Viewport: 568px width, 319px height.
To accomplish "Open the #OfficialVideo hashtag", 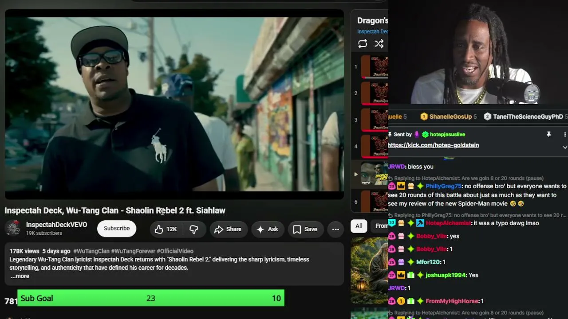I will click(x=175, y=251).
